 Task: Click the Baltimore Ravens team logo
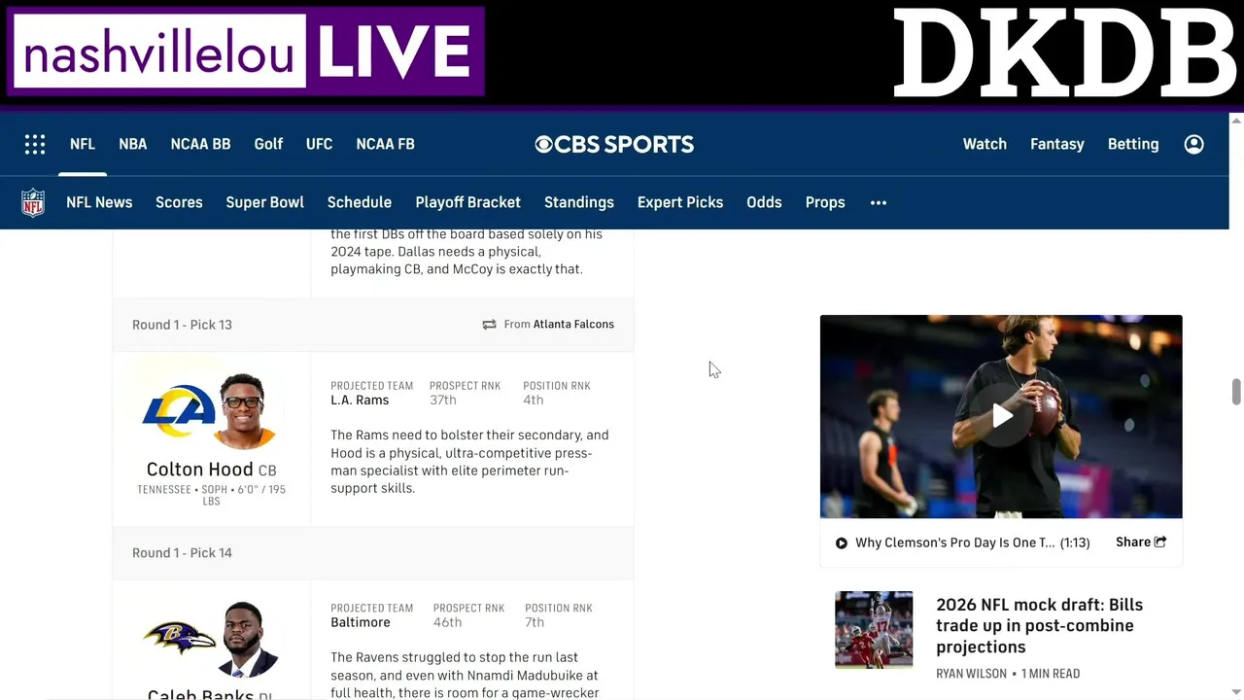pyautogui.click(x=181, y=638)
